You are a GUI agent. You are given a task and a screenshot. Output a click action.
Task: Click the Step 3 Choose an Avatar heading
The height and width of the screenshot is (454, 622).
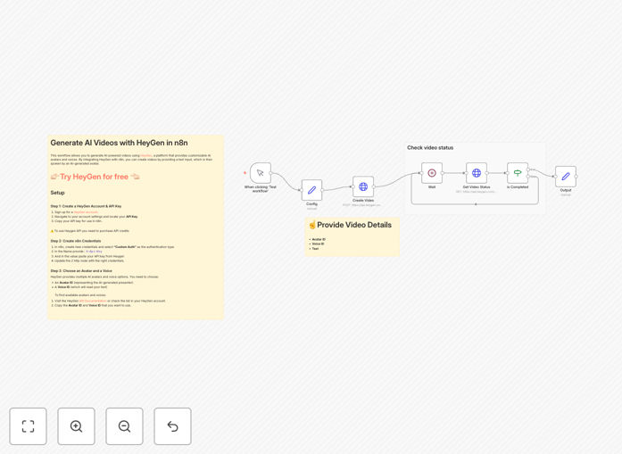click(81, 271)
